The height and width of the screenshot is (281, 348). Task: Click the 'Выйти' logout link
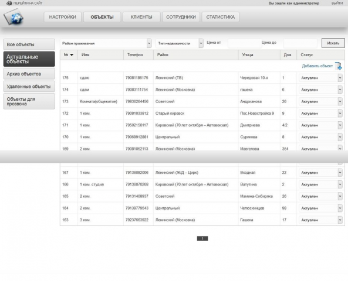point(337,3)
